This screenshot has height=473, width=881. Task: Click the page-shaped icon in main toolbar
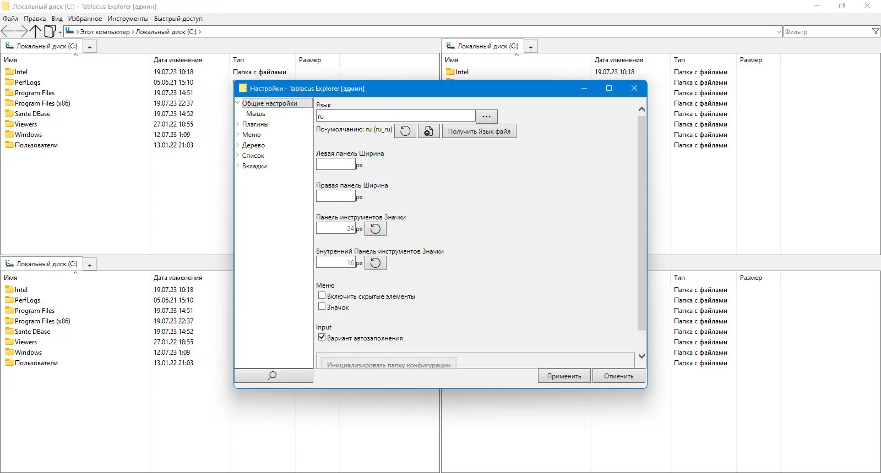50,31
